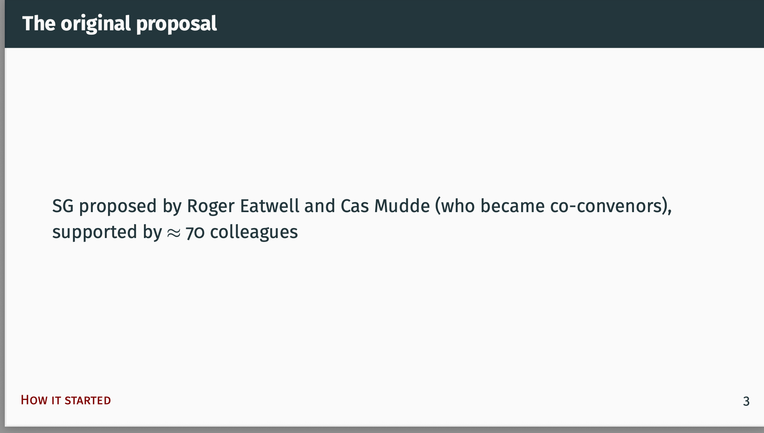Click the abbreviation "SG" starting the sentence
The height and width of the screenshot is (433, 764).
63,206
